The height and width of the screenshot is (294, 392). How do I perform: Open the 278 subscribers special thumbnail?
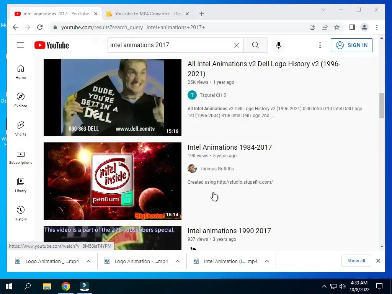(113, 238)
